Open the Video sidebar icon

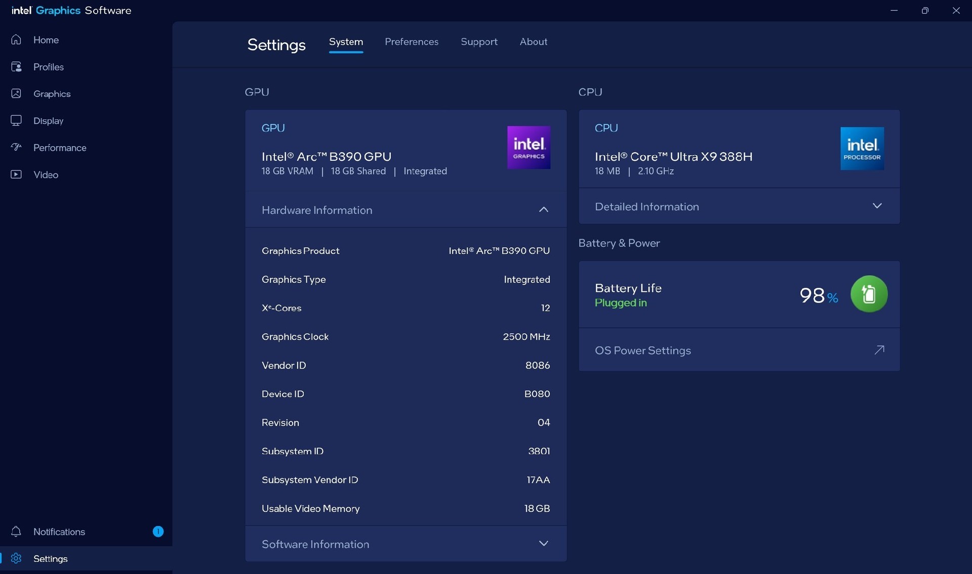[x=16, y=174]
